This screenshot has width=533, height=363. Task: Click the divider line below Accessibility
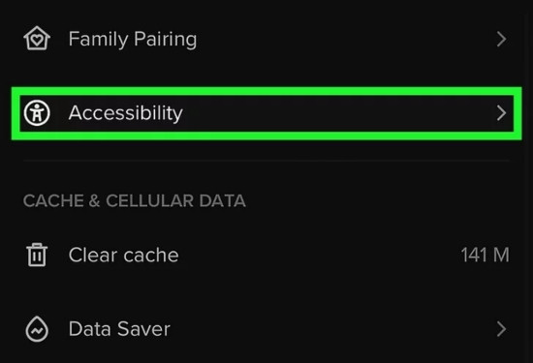click(266, 160)
